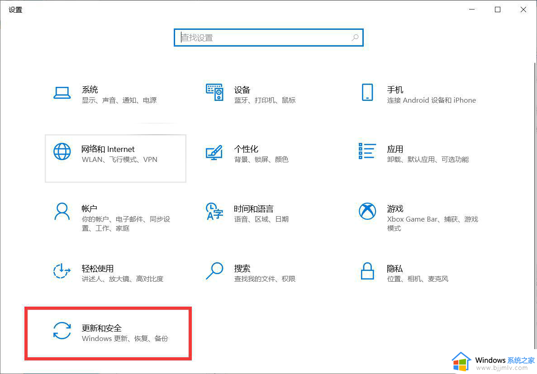This screenshot has height=374, width=537.
Task: Open the 设备 settings title
Action: (x=242, y=90)
